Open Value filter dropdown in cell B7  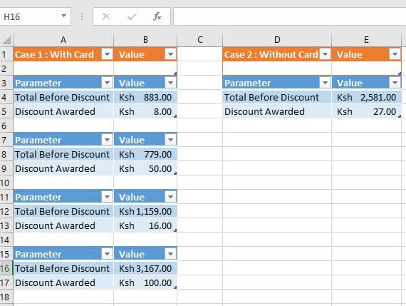(x=170, y=140)
